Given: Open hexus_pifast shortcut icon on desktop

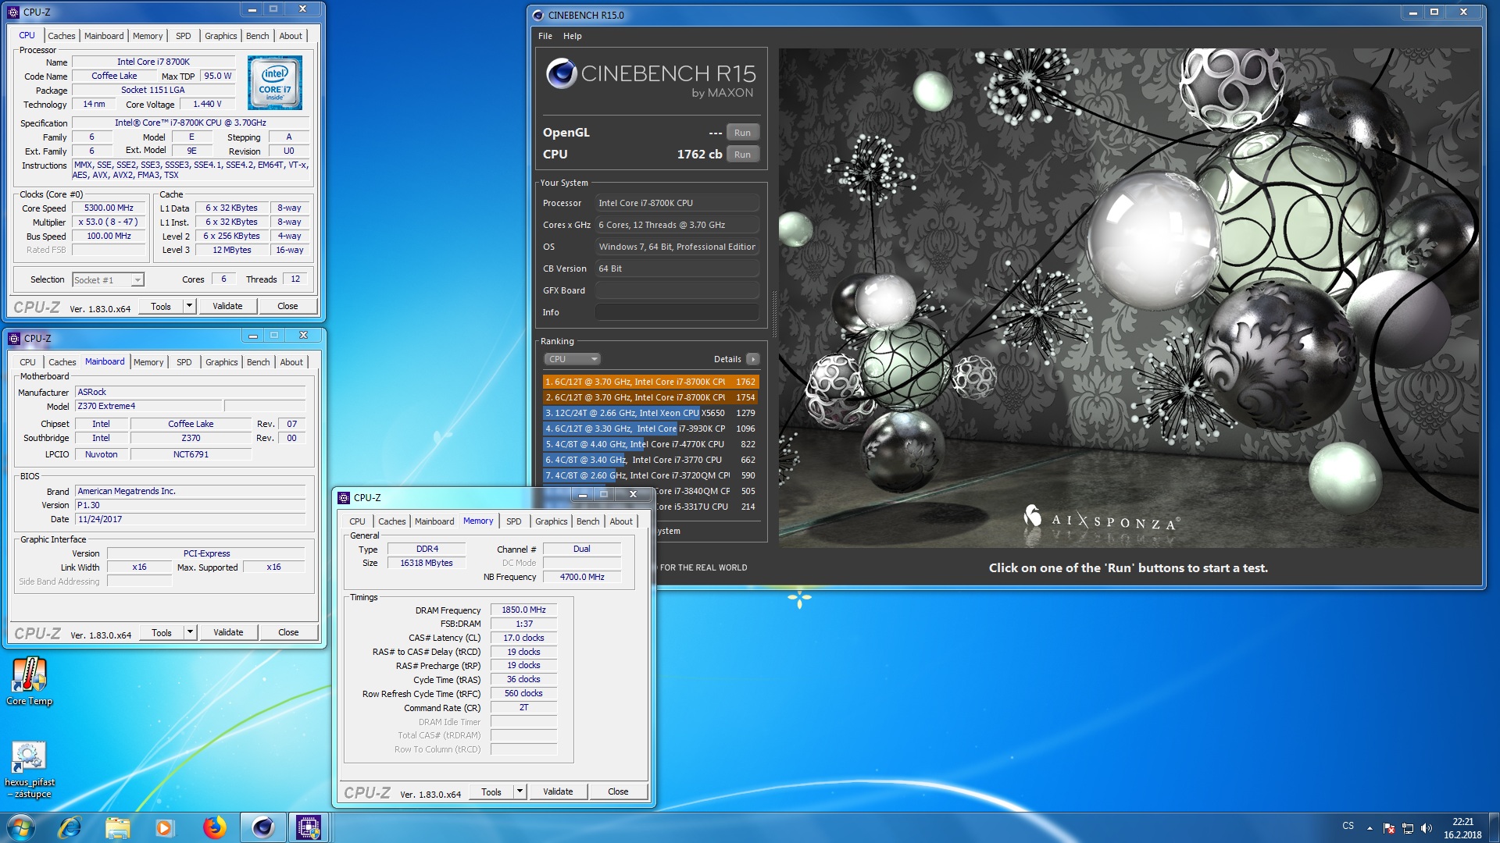Looking at the screenshot, I should click(x=29, y=769).
